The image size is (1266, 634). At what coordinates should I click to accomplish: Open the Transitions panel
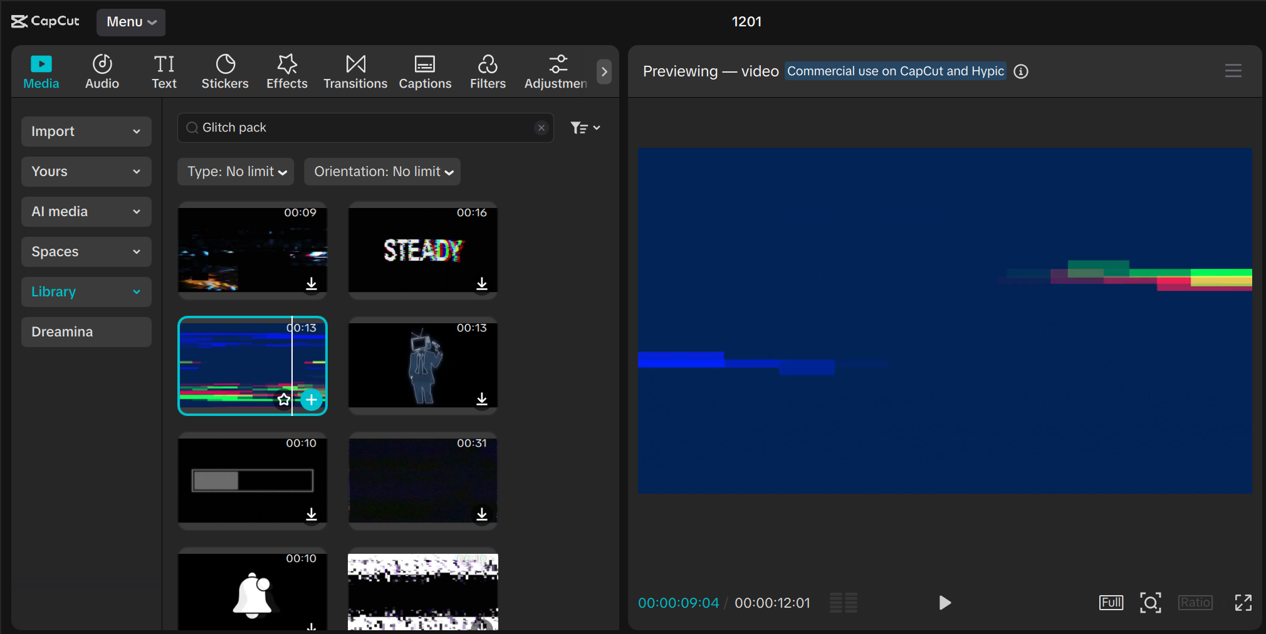point(355,71)
